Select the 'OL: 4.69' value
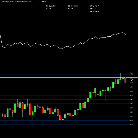This screenshot has height=138, width=138. click(94, 11)
